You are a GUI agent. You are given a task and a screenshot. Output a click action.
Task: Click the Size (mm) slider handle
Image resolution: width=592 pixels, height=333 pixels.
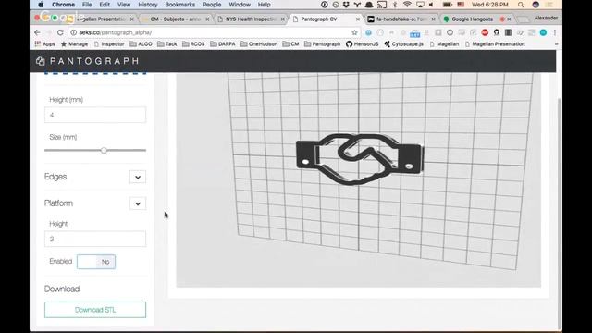(104, 150)
